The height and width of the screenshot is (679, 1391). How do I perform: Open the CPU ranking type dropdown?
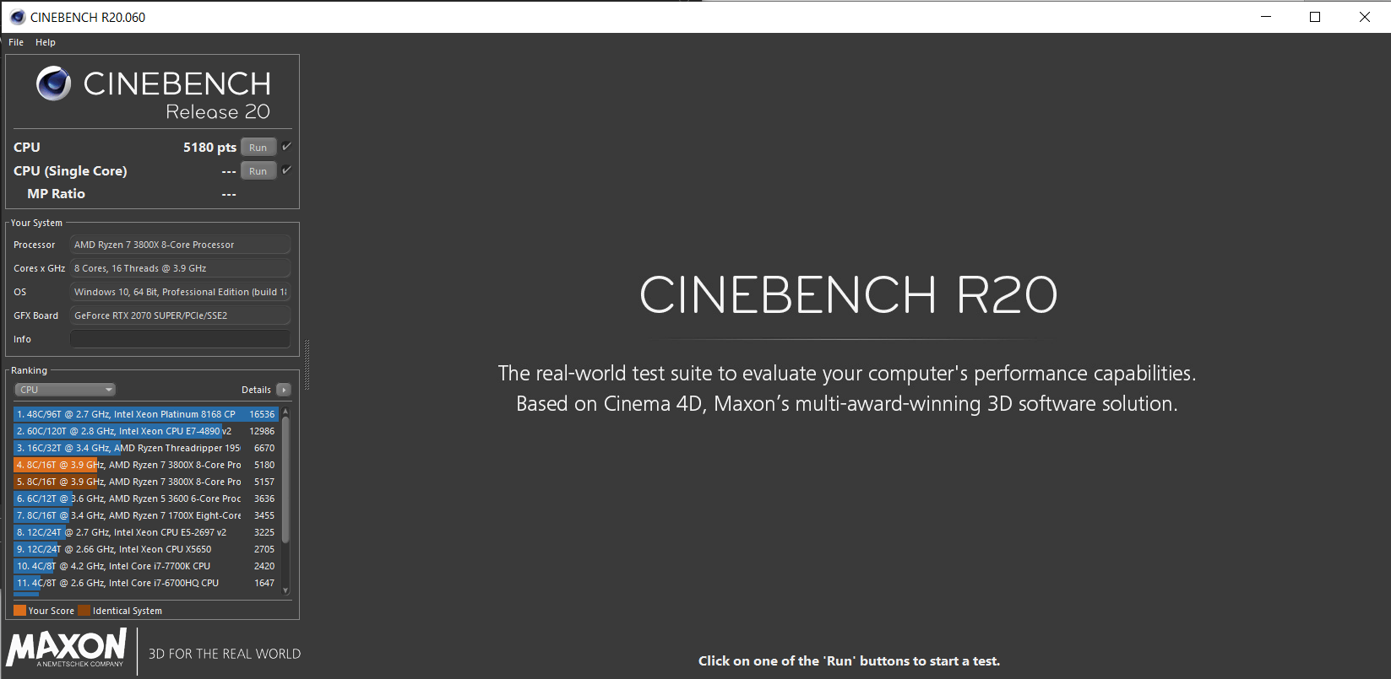pos(65,390)
